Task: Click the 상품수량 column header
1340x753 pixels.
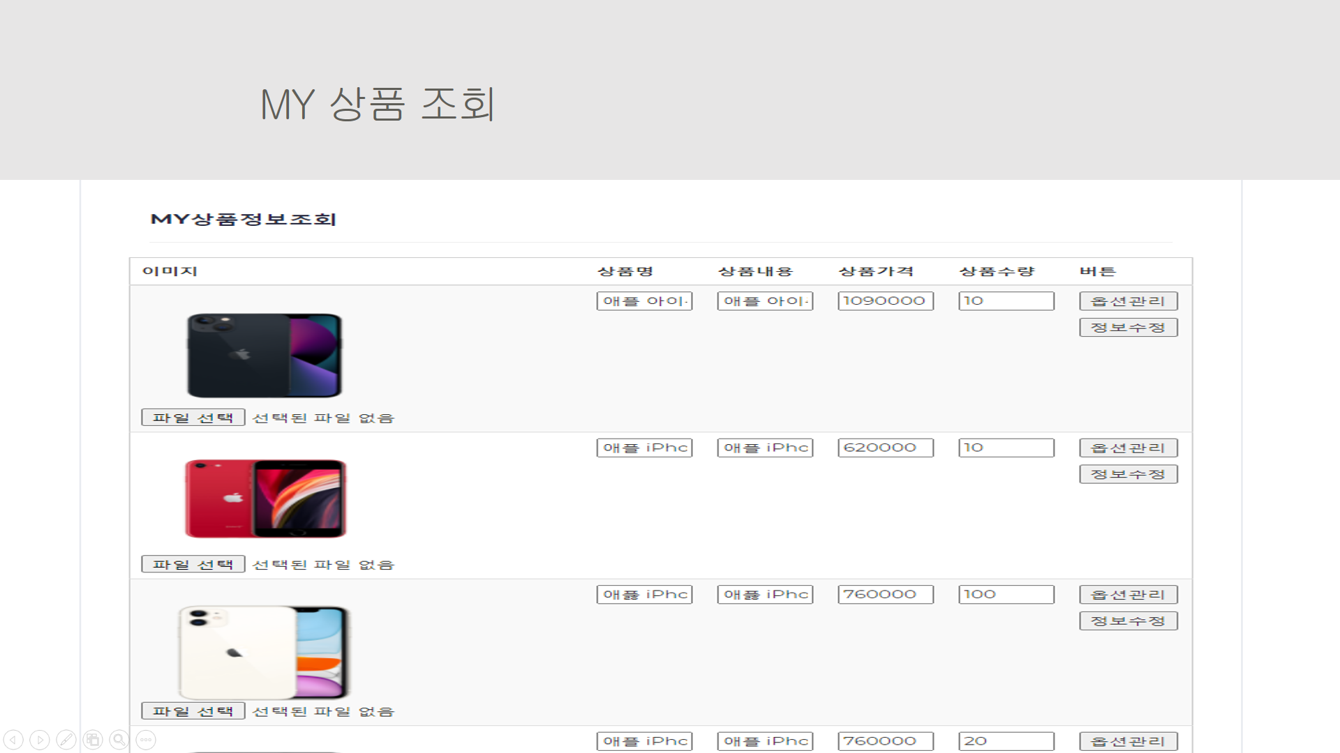Action: tap(997, 271)
